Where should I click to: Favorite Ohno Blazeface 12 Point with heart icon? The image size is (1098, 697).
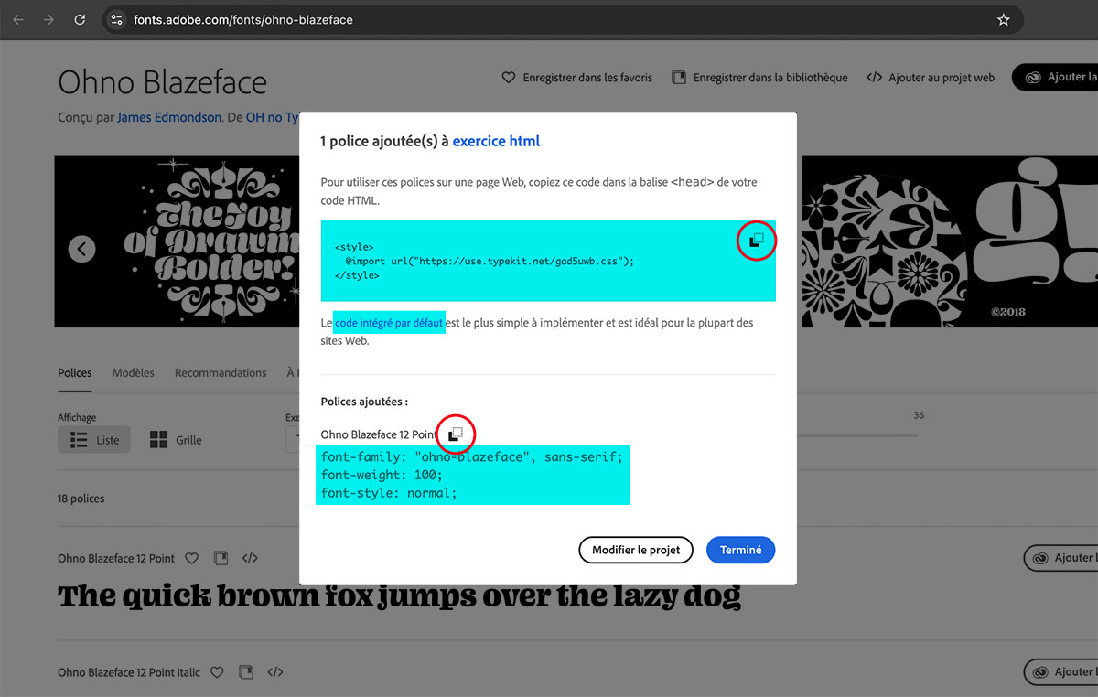(x=191, y=558)
